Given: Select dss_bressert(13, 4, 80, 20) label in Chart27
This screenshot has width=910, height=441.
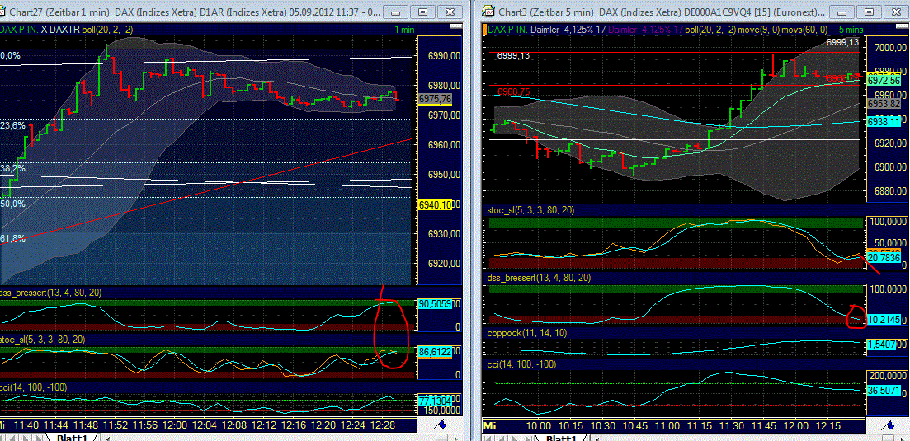Looking at the screenshot, I should 51,293.
